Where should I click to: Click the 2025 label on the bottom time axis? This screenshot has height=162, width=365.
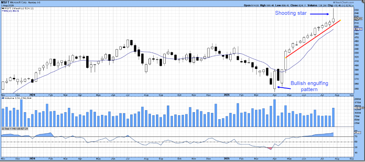click(x=227, y=159)
